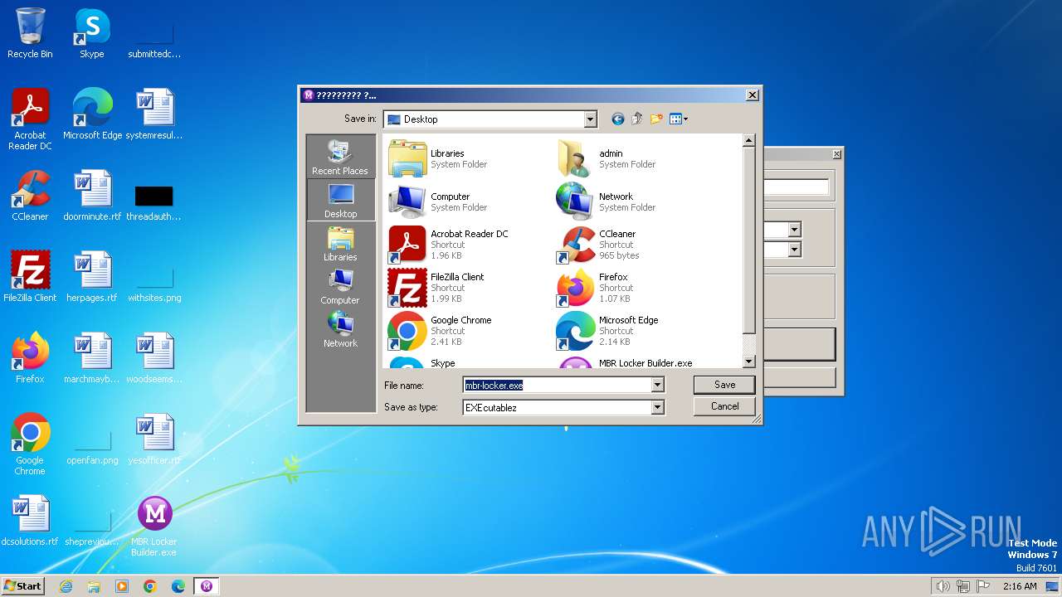Viewport: 1062px width, 597px height.
Task: Select MBR Locker Builder.exe in file list
Action: [625, 362]
